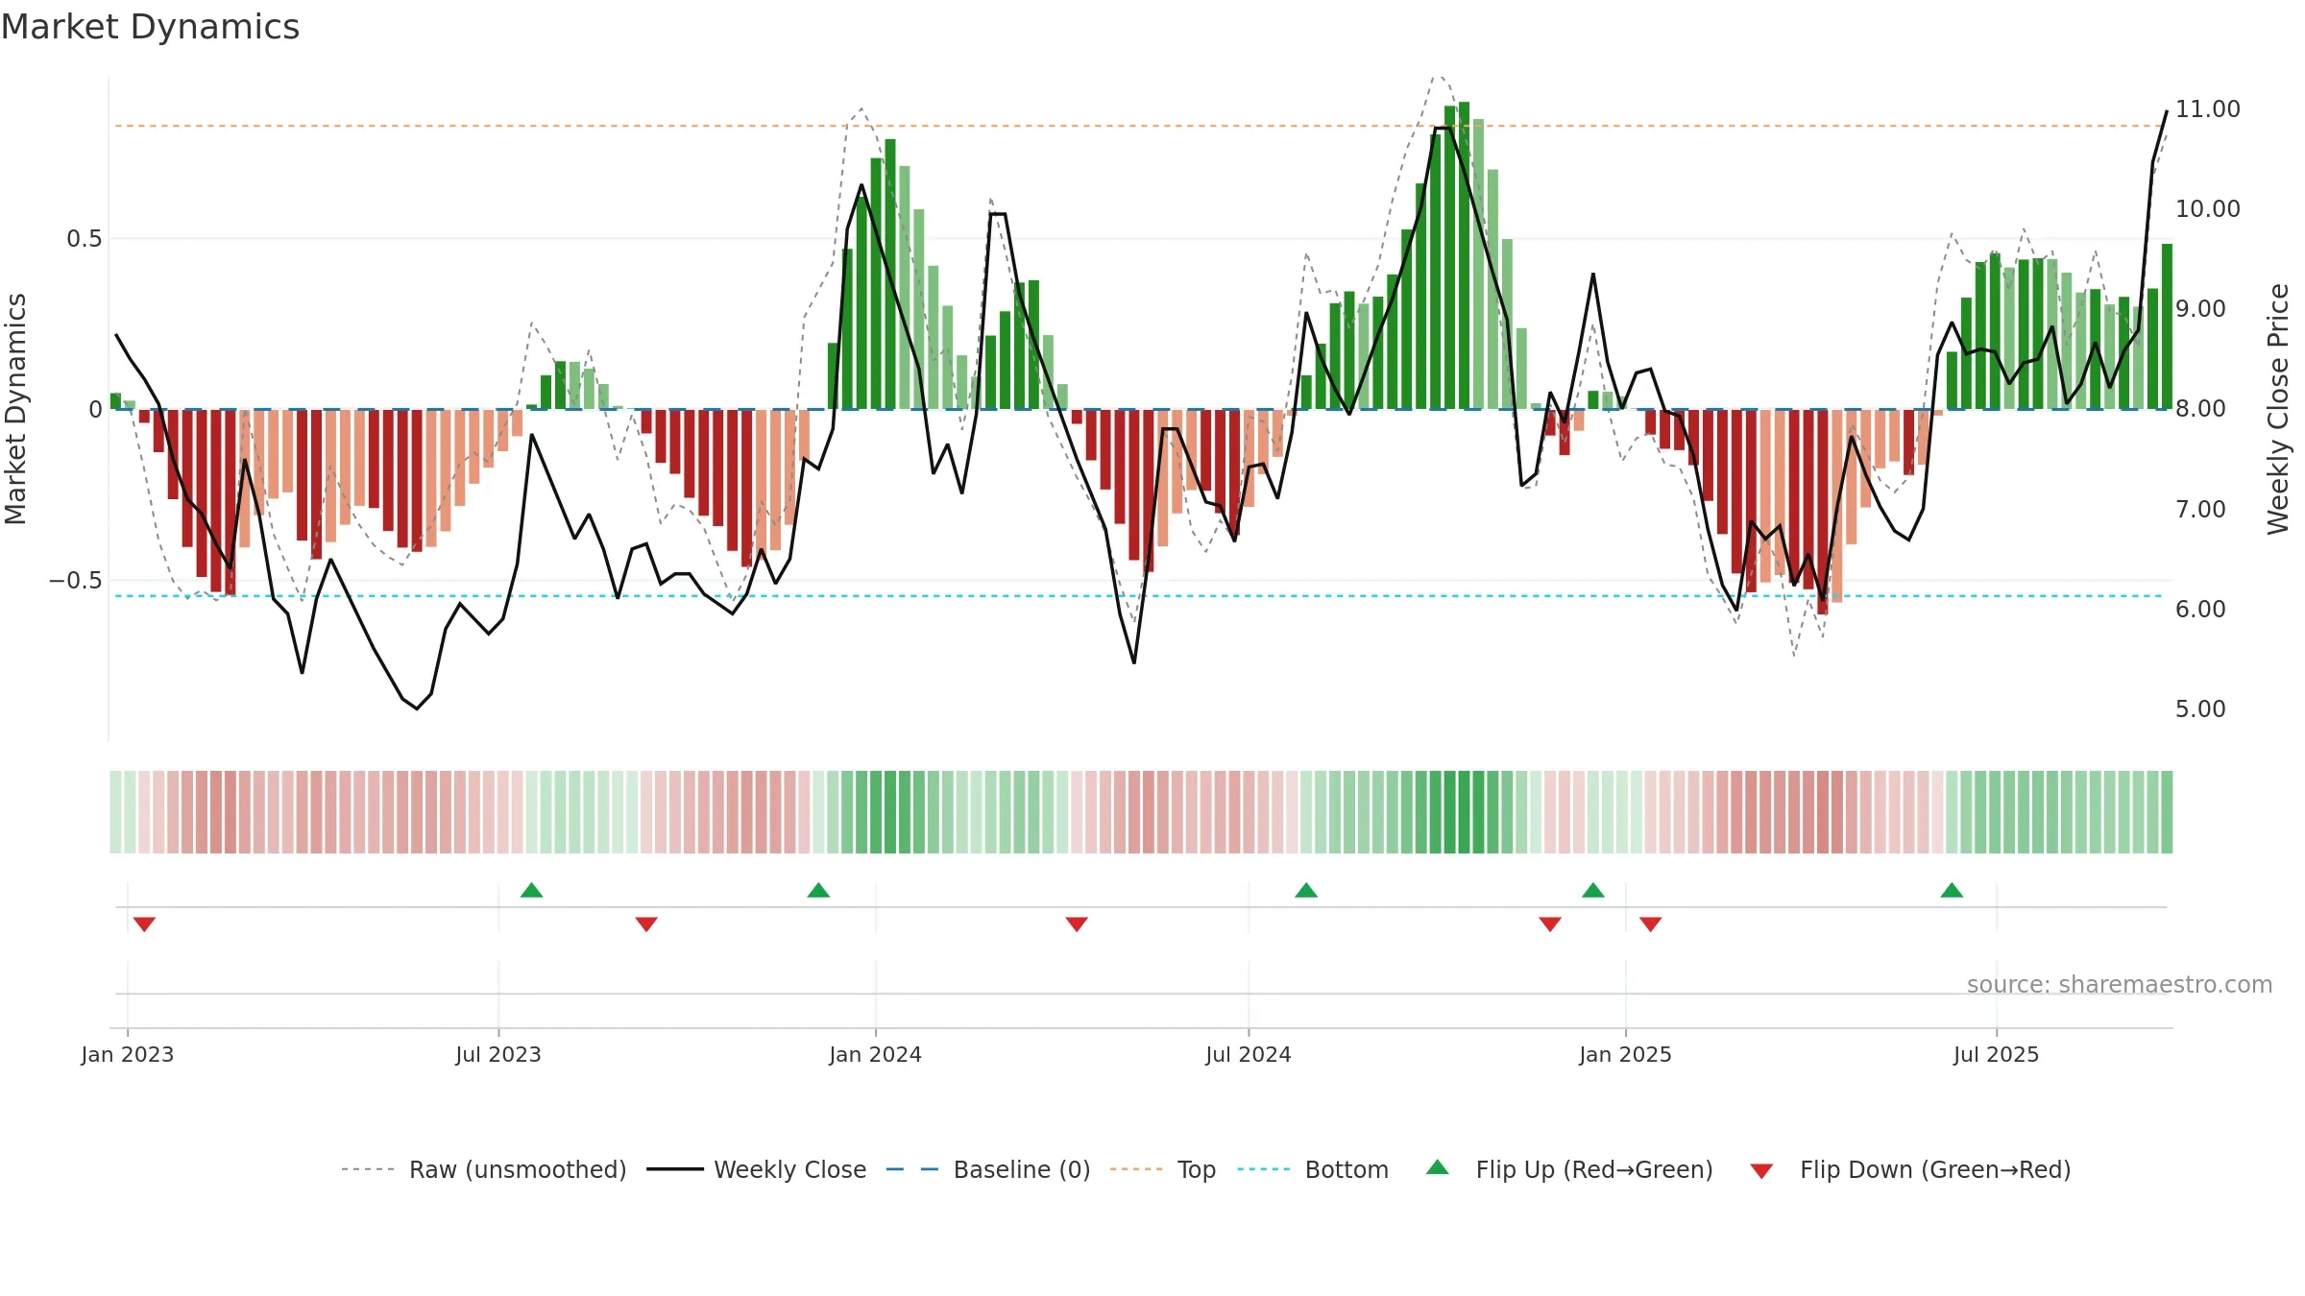This screenshot has width=2305, height=1296.
Task: Click the 9.00 price axis tick
Action: (2200, 308)
